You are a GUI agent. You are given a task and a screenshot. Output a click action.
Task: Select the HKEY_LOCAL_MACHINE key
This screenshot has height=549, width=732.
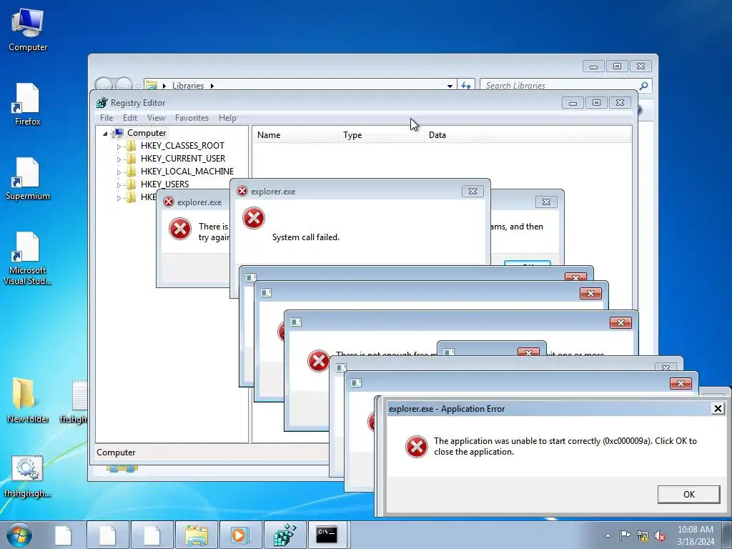pos(187,172)
